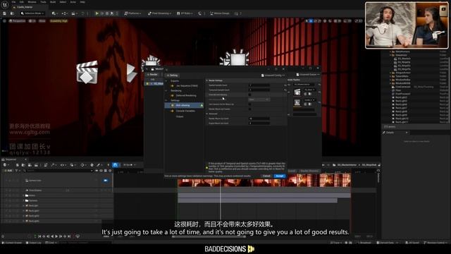Image resolution: width=451 pixels, height=254 pixels.
Task: Open the Cinematics clapper toolbar icon
Action: coord(74,13)
